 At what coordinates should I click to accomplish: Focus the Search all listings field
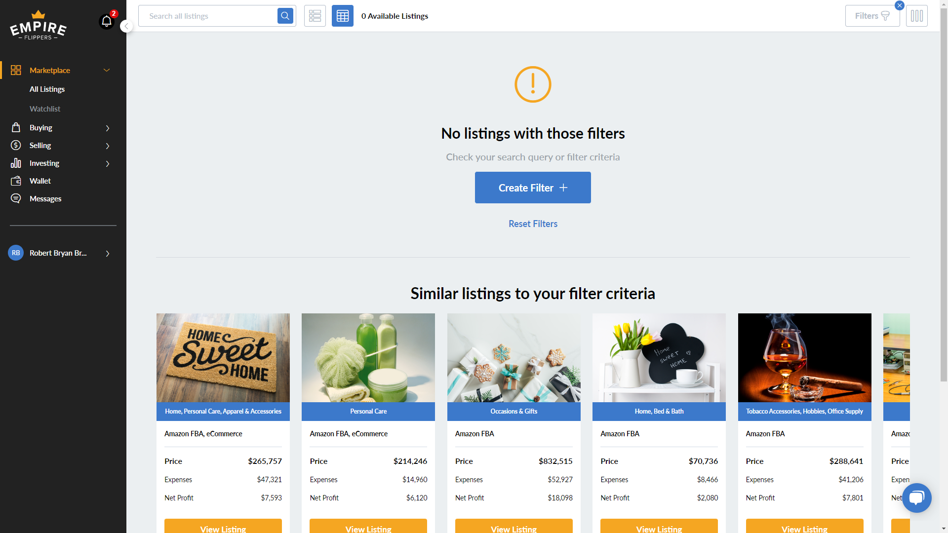coord(208,16)
